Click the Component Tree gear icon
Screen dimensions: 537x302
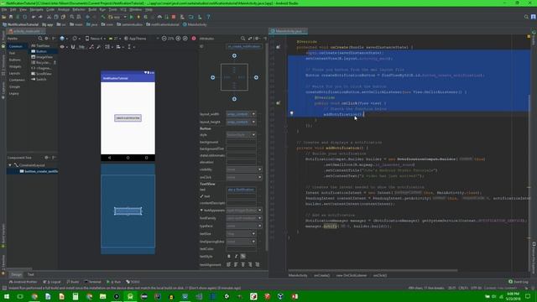coord(47,158)
